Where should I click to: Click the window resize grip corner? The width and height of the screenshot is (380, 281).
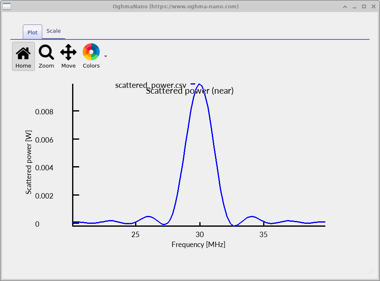click(x=370, y=271)
